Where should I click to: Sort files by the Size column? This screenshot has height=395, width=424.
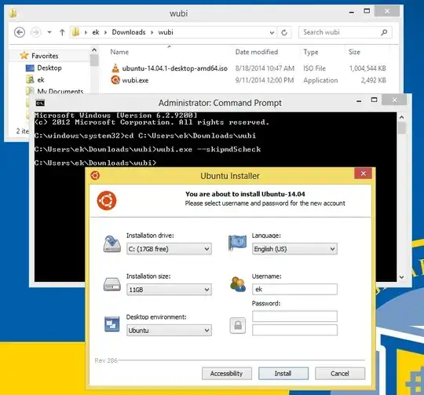coord(354,52)
